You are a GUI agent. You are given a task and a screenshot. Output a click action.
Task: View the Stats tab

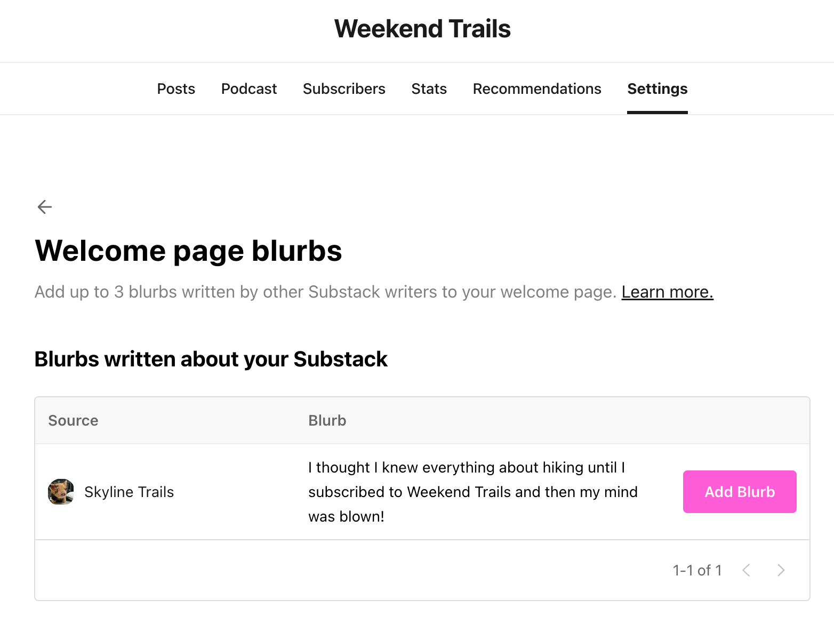[429, 89]
